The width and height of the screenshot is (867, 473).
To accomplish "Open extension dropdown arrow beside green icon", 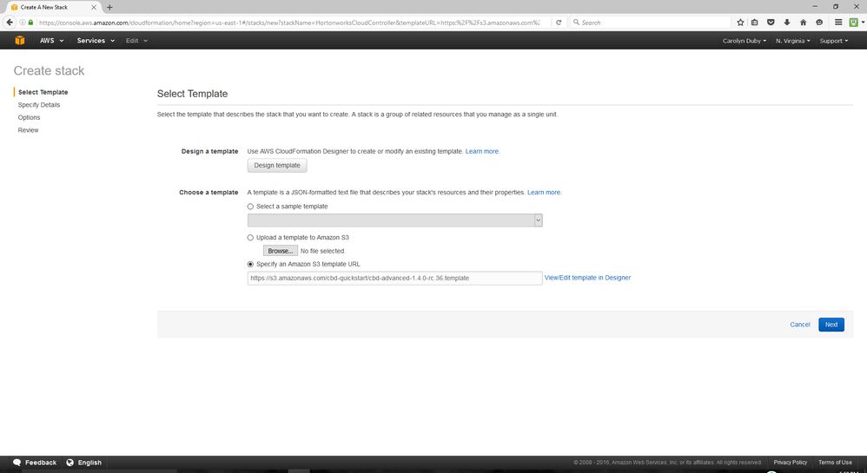I will point(863,23).
